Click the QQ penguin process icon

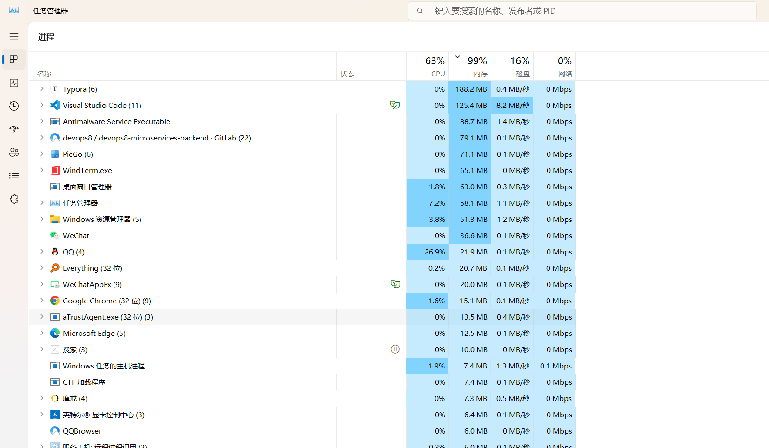point(55,252)
